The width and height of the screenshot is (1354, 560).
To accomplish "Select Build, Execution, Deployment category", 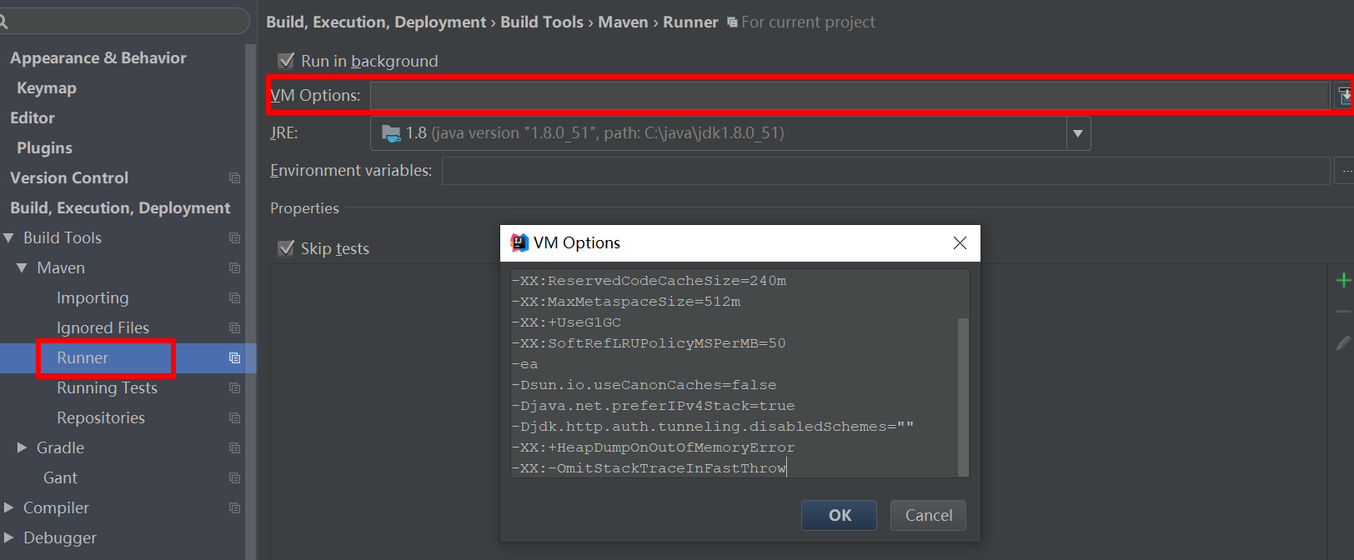I will pyautogui.click(x=120, y=207).
